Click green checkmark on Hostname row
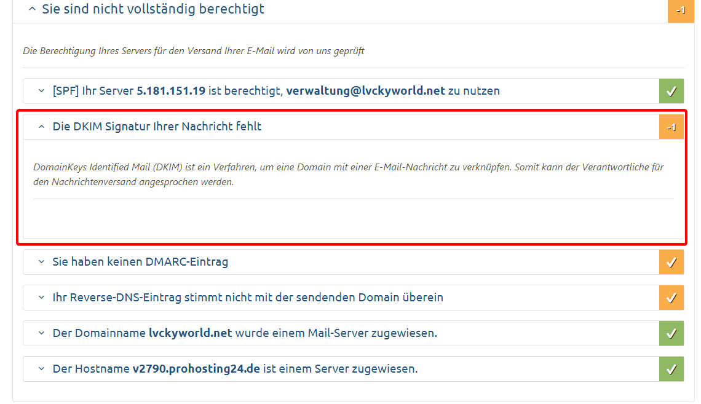The width and height of the screenshot is (701, 404). [671, 369]
